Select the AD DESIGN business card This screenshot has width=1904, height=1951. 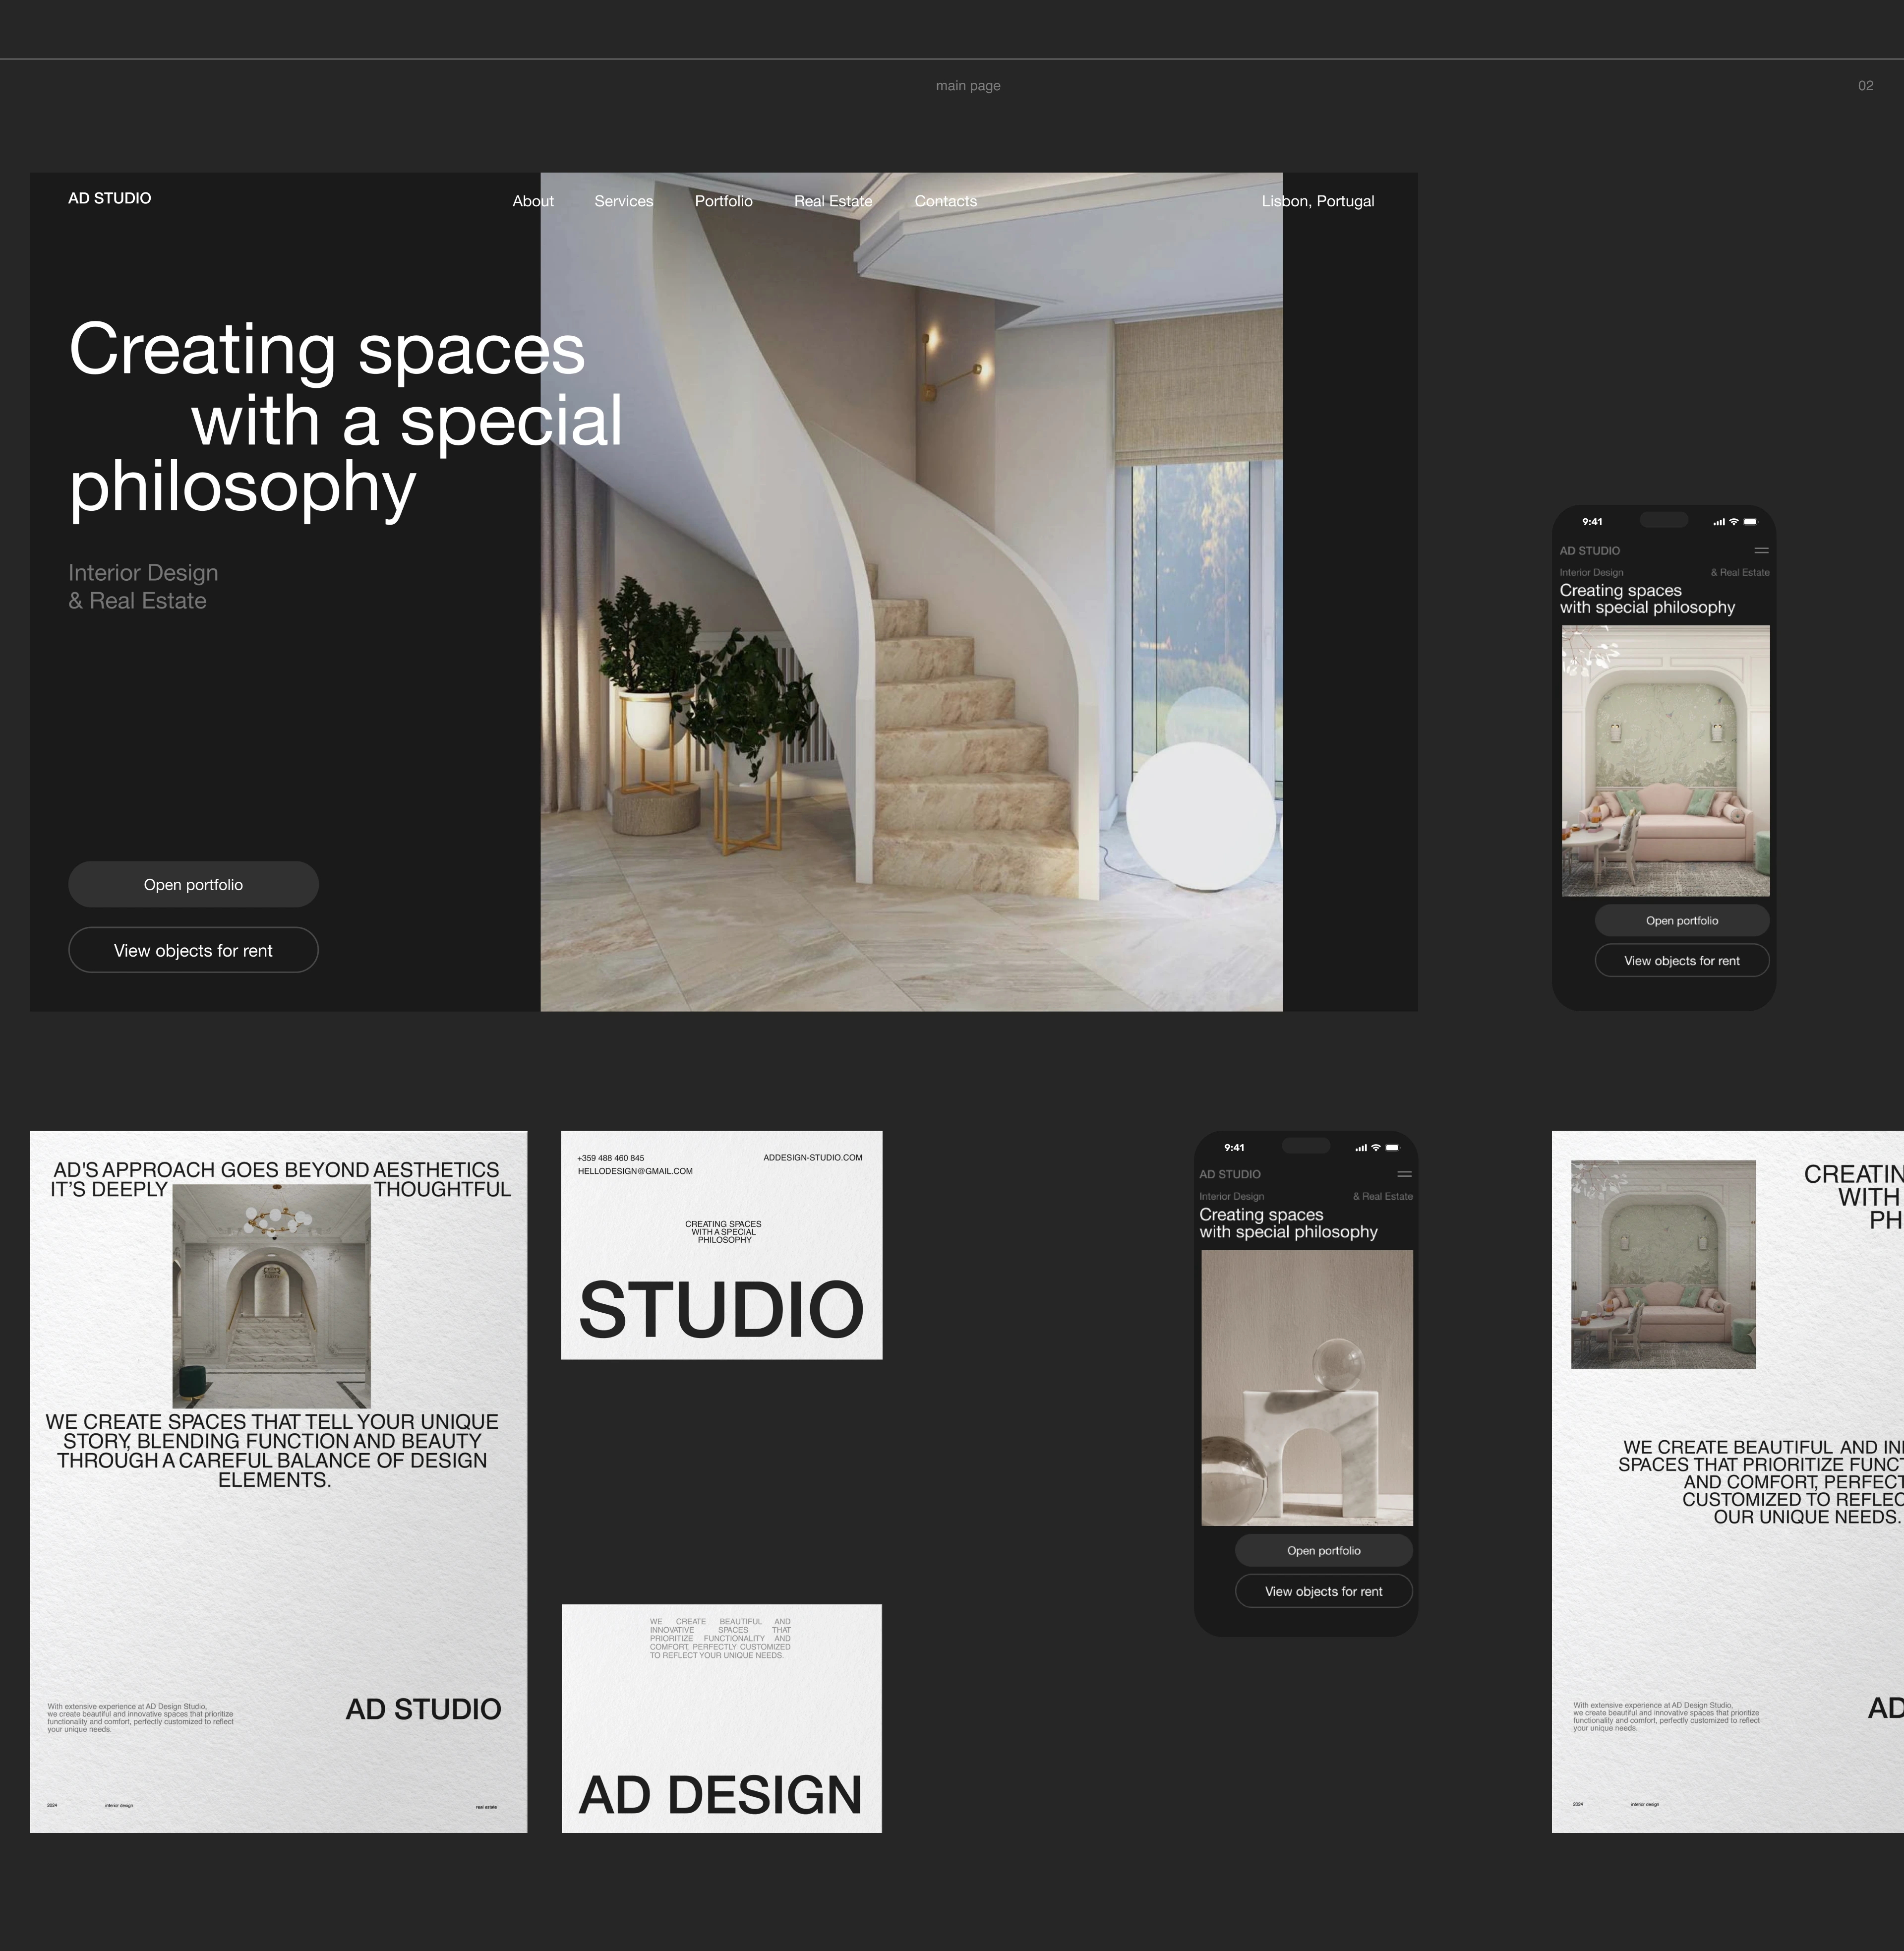pos(721,1718)
